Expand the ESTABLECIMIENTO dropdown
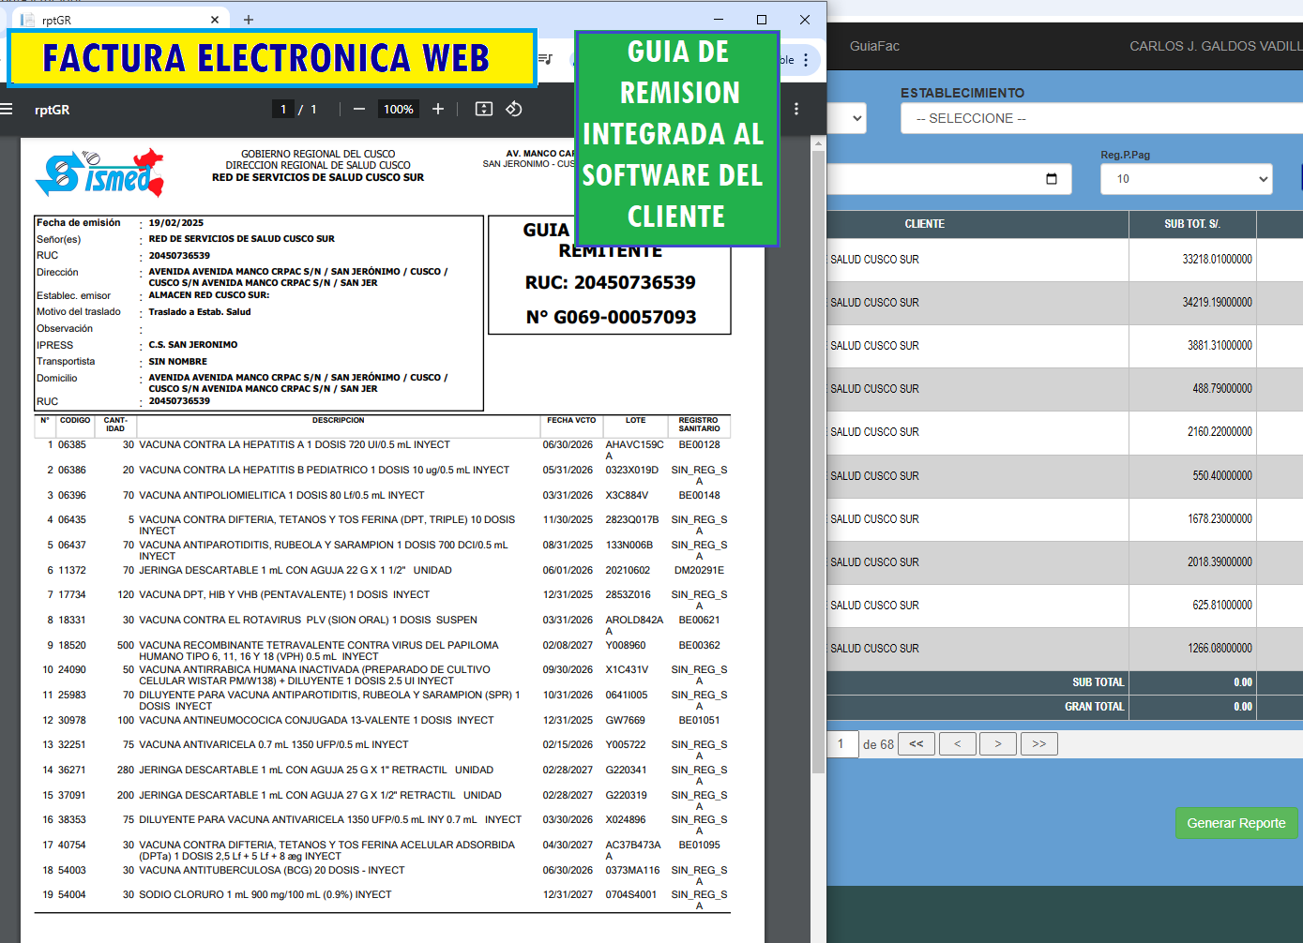Image resolution: width=1303 pixels, height=943 pixels. [1101, 118]
